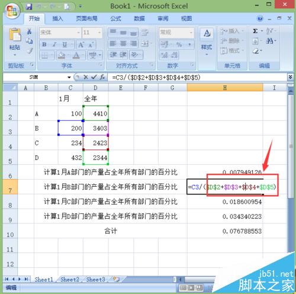Click the Sort and Filter icon
Viewport: 296px width, 294px height.
[269, 31]
